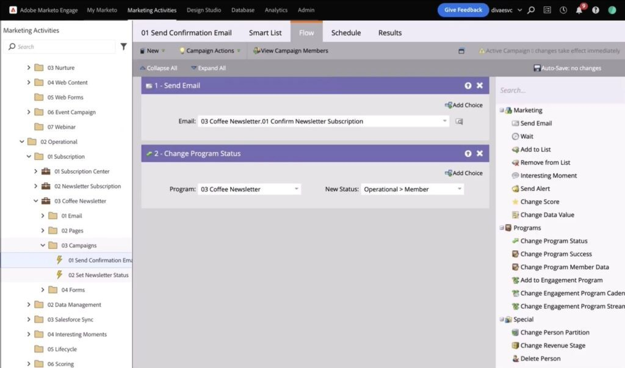Open the Database menu

(243, 10)
